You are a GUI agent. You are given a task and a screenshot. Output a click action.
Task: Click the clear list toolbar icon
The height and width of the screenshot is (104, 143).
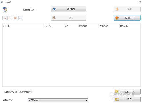coord(10,18)
